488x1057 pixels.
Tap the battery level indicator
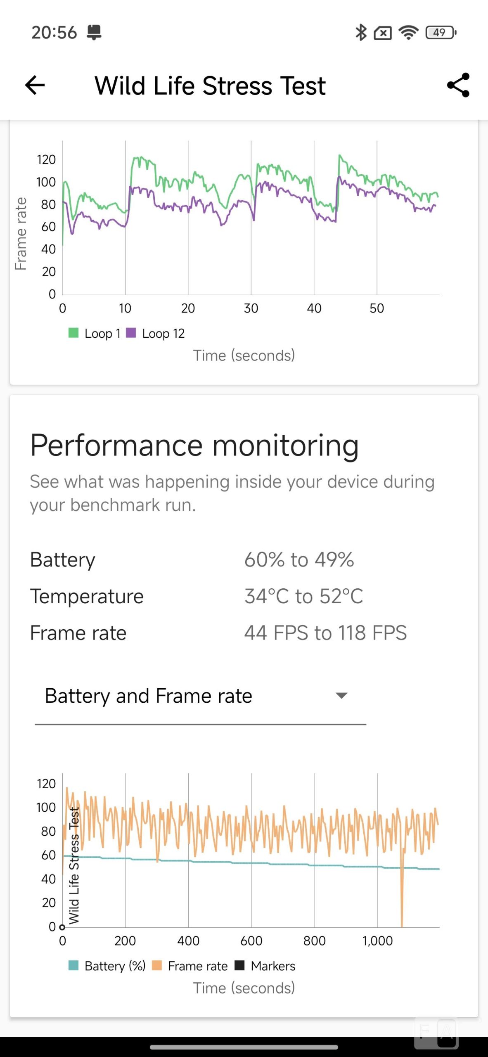441,32
